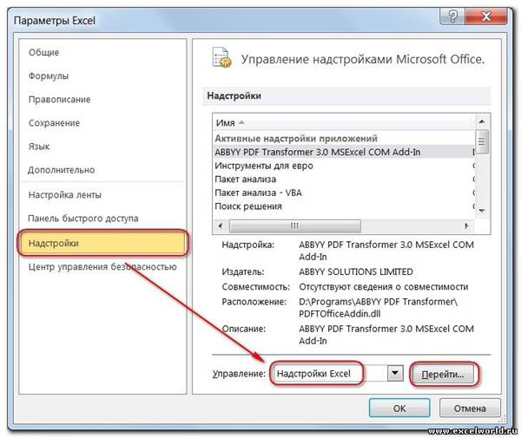Image resolution: width=521 pixels, height=438 pixels.
Task: Click the Перейти... button
Action: 443,375
